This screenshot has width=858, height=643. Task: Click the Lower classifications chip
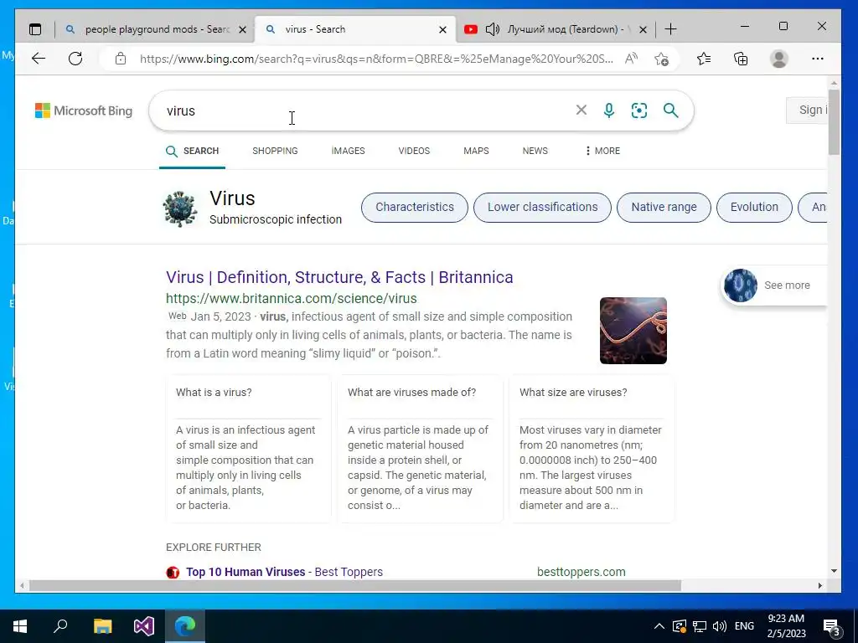(x=542, y=208)
